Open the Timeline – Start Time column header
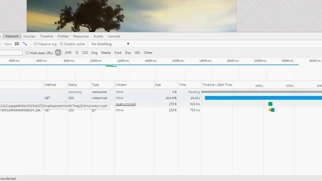 tap(217, 85)
